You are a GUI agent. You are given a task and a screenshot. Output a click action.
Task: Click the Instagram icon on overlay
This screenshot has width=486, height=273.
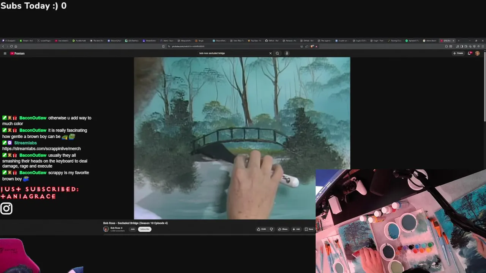click(x=6, y=208)
